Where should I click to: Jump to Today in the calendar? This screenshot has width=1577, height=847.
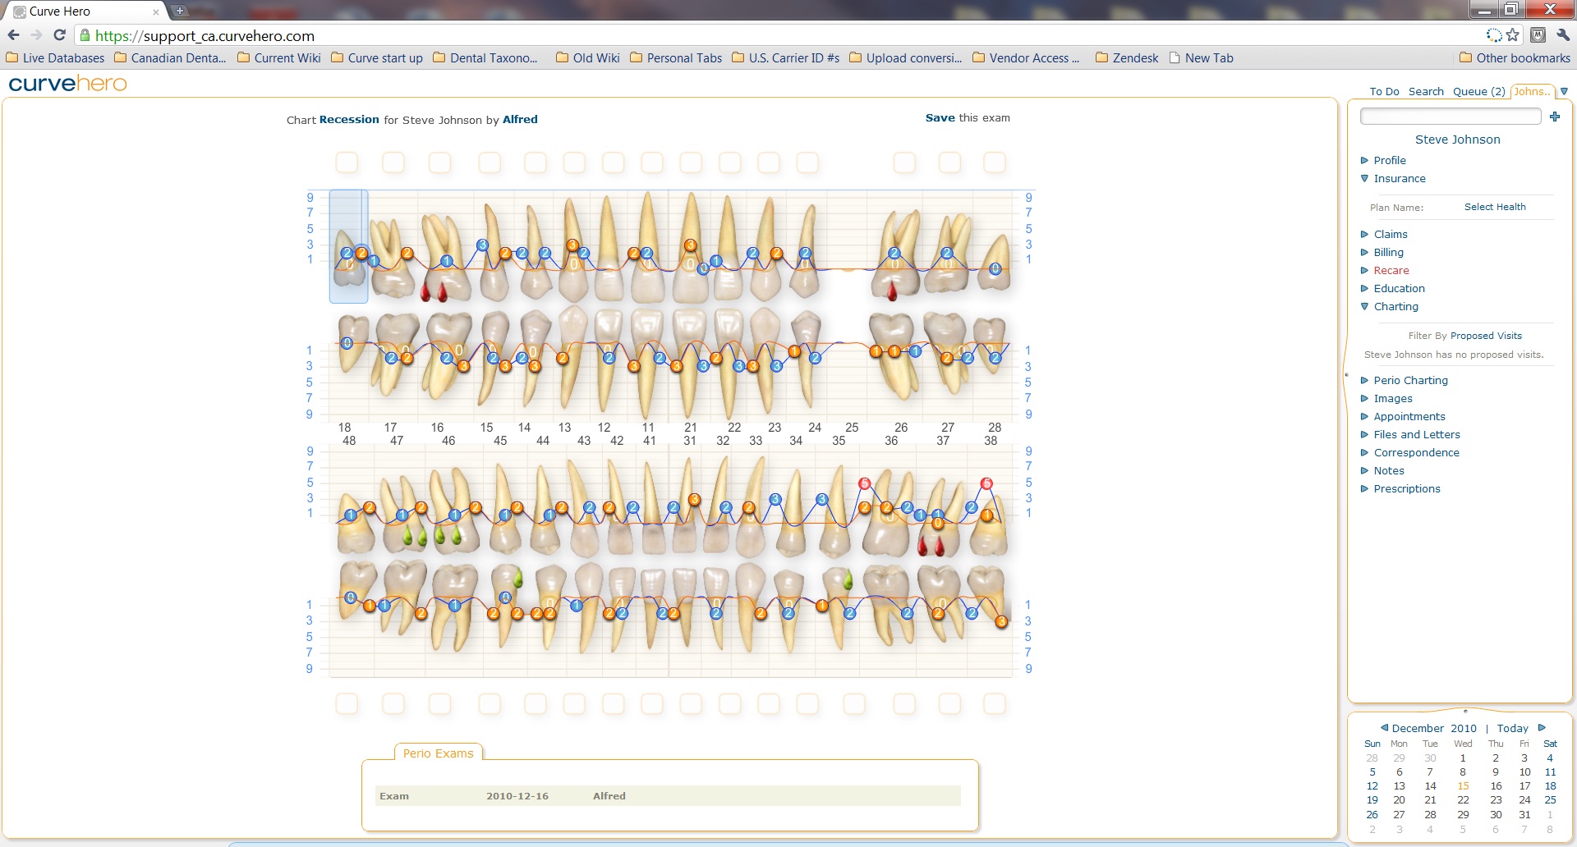tap(1512, 728)
